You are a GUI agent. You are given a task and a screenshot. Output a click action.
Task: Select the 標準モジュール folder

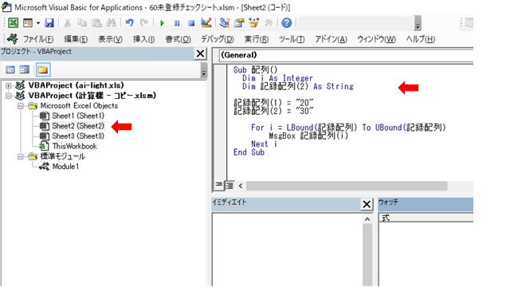[x=62, y=156]
